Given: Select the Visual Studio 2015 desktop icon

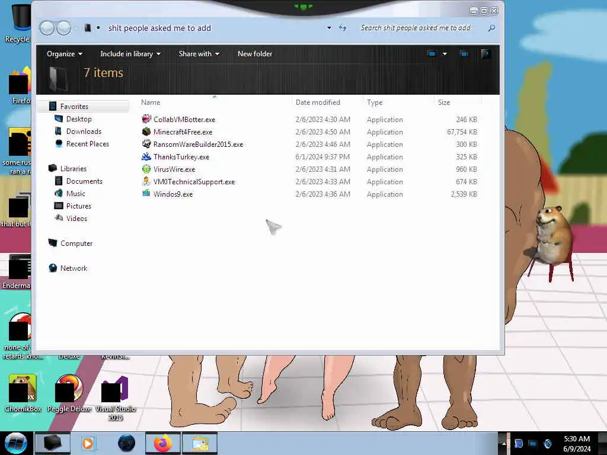Looking at the screenshot, I should click(116, 399).
